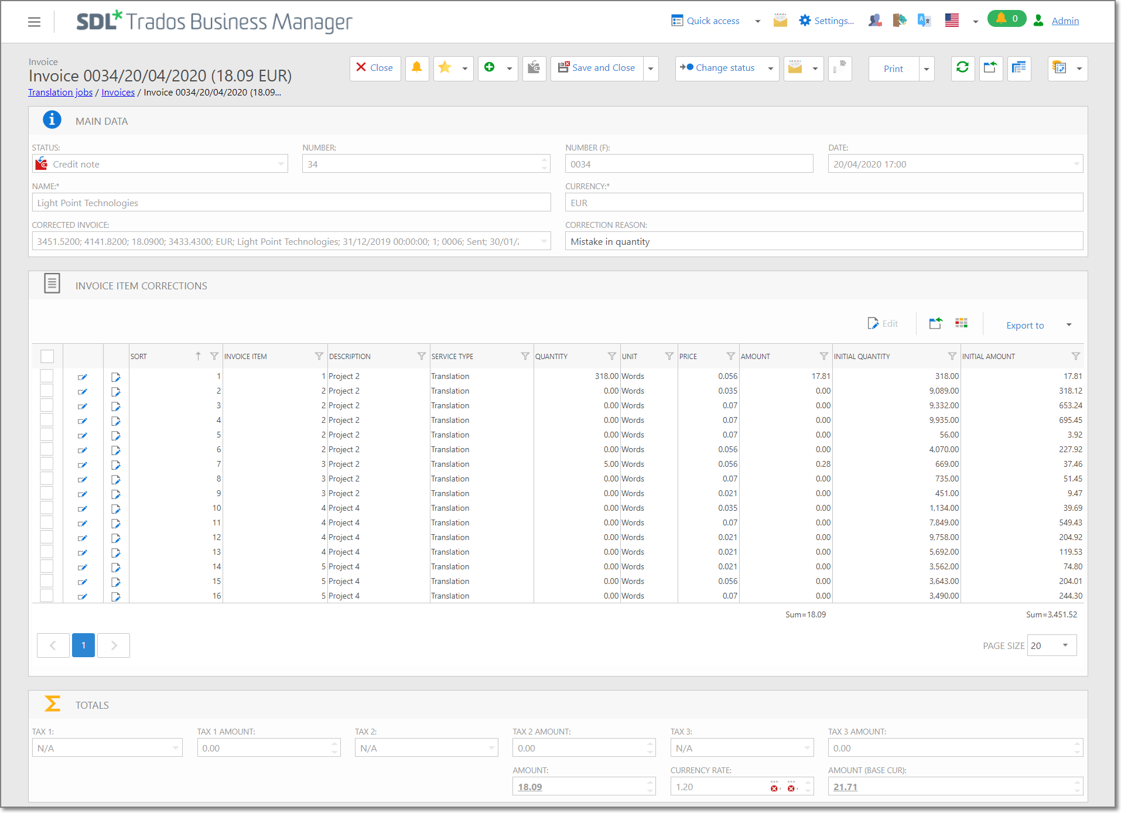This screenshot has width=1121, height=813.
Task: Click the refresh icon in the toolbar
Action: [x=962, y=68]
